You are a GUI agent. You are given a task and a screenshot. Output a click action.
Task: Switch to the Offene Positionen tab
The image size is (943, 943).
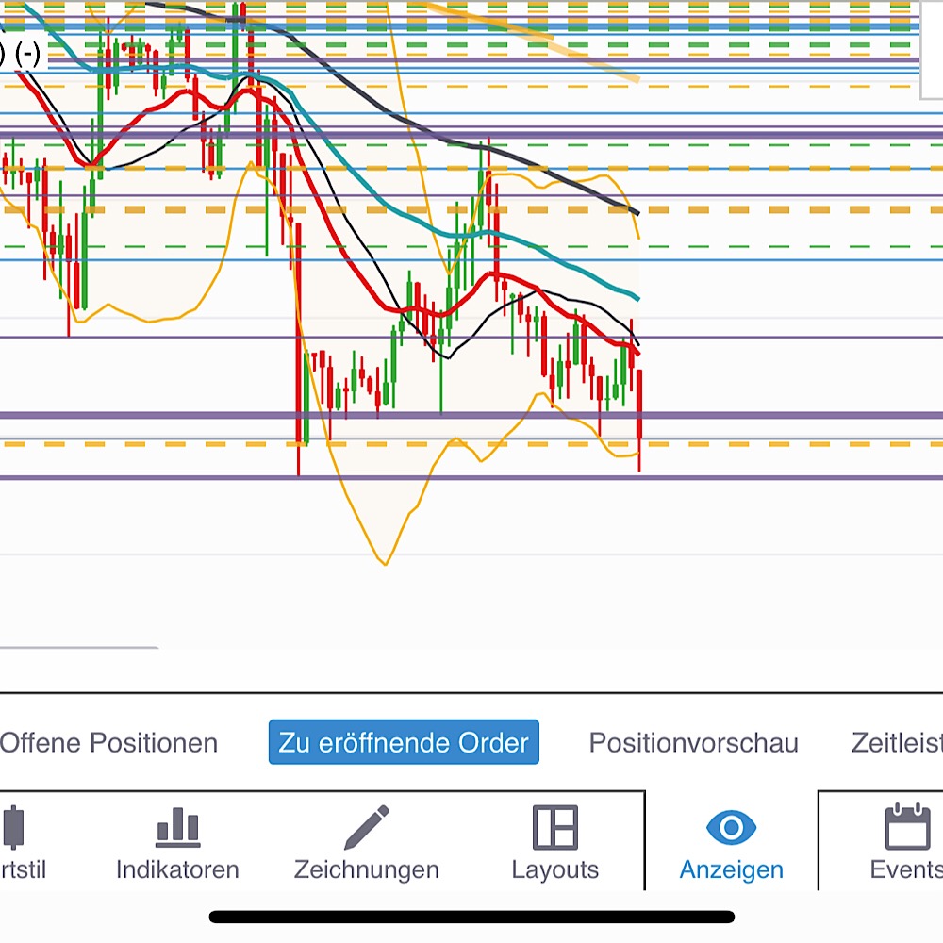[x=108, y=743]
